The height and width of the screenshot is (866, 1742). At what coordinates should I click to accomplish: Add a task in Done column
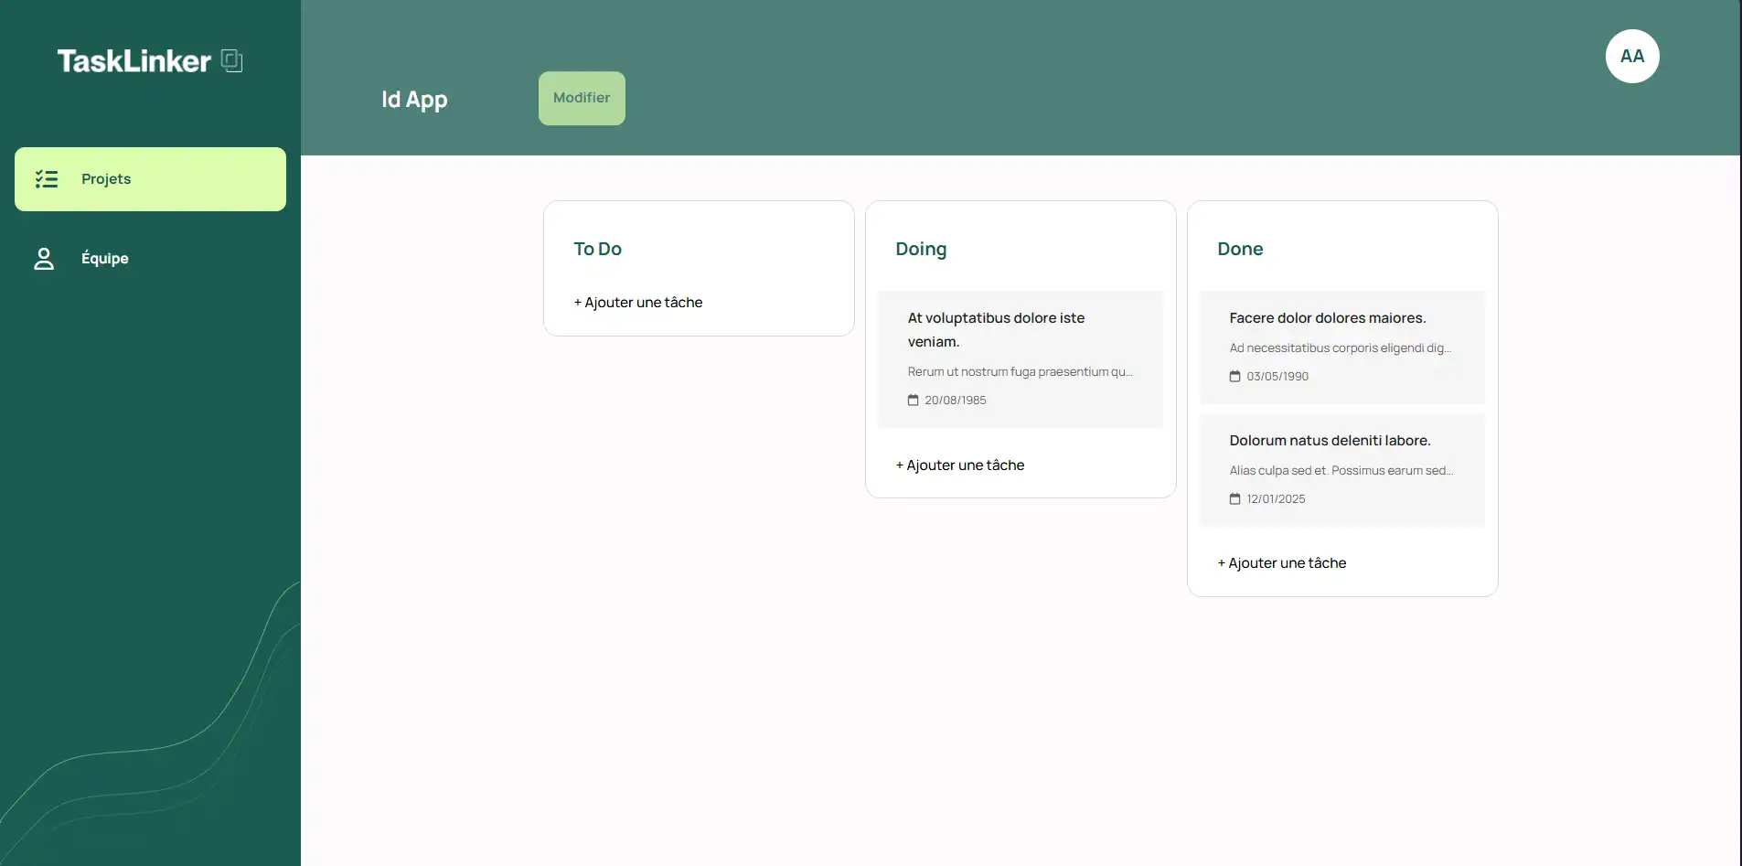click(x=1282, y=563)
